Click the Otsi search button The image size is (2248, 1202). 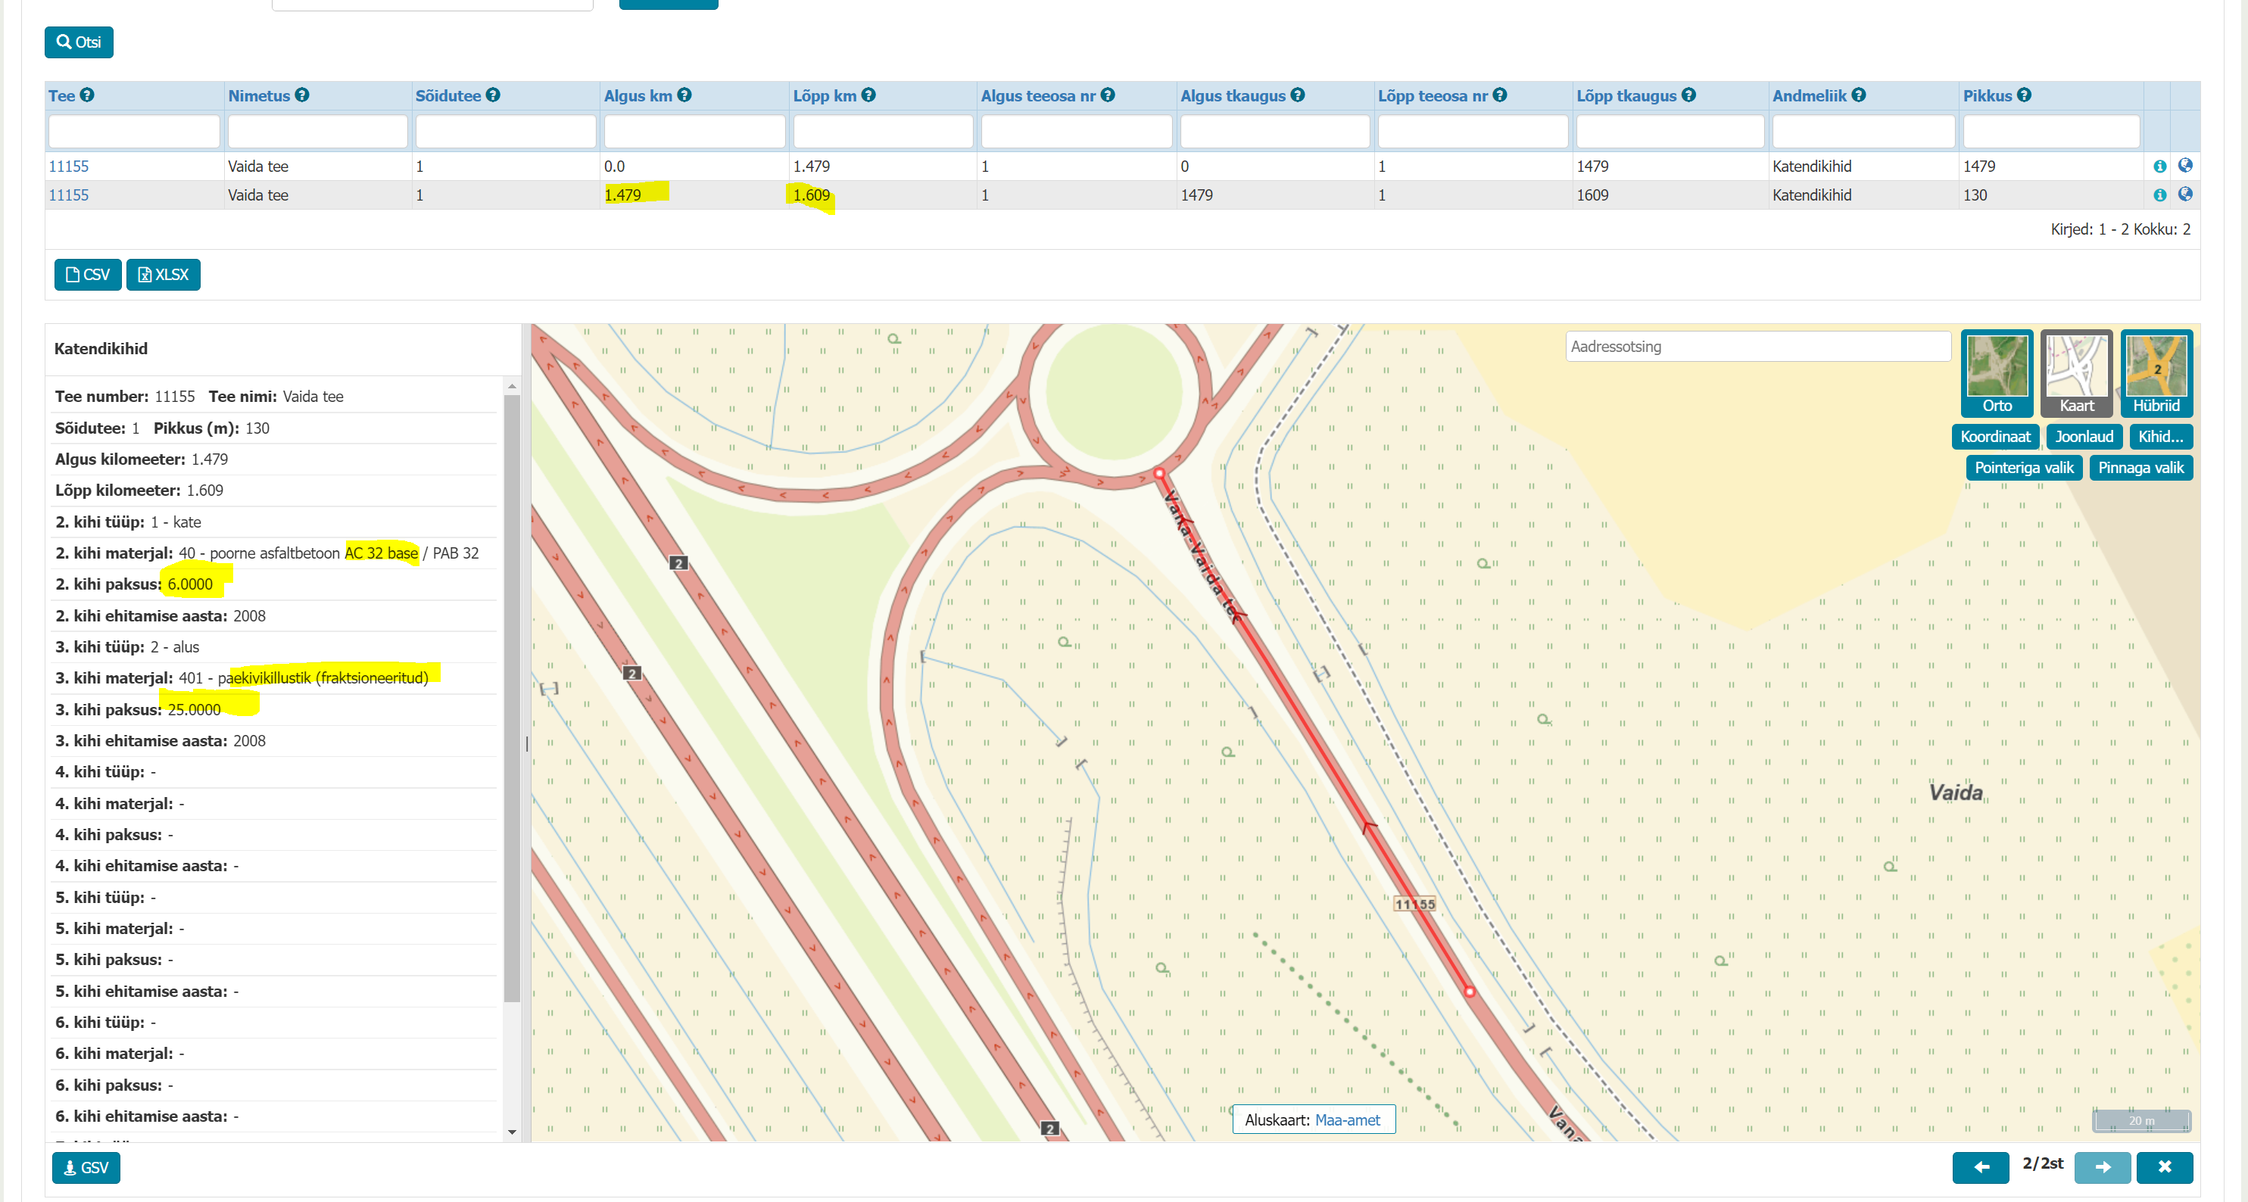[x=79, y=42]
